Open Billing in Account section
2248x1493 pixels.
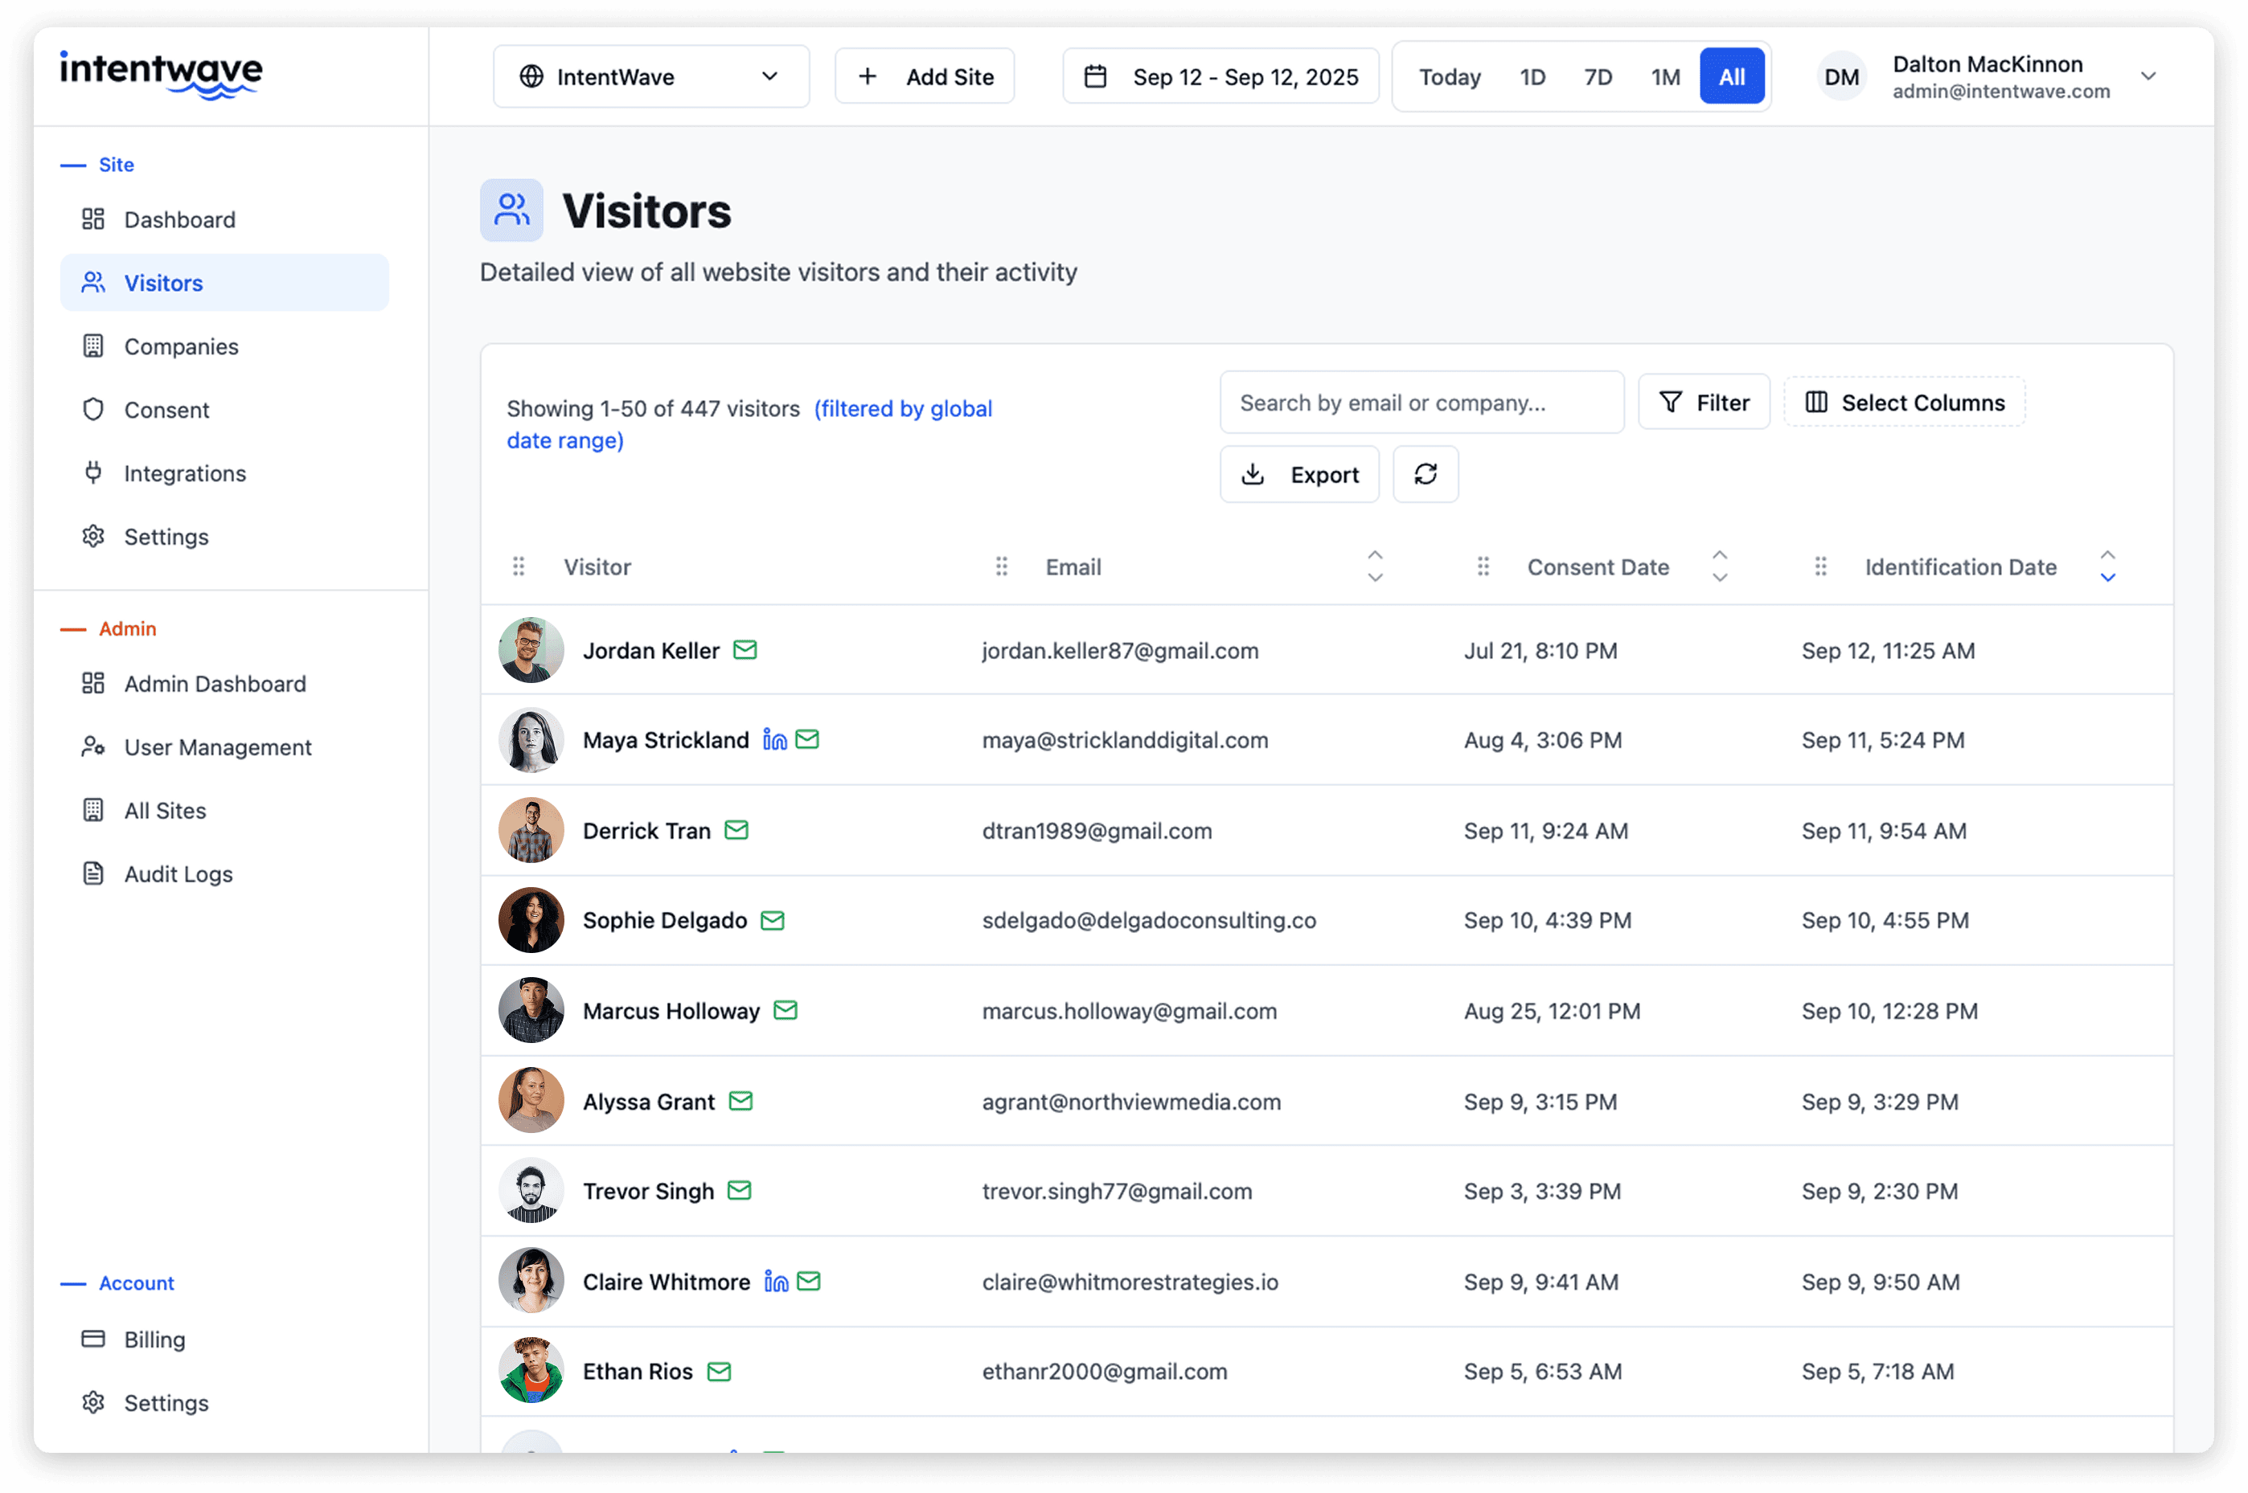point(225,1340)
